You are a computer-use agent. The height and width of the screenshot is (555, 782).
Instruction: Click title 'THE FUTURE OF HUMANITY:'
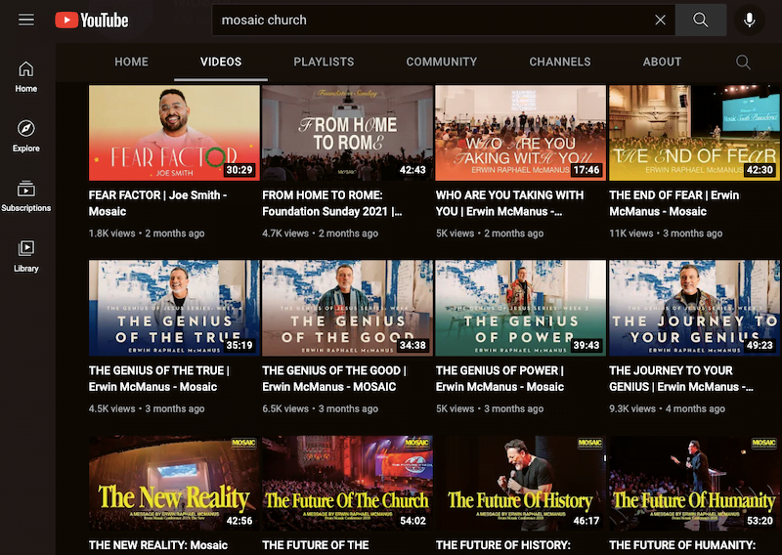(x=682, y=545)
